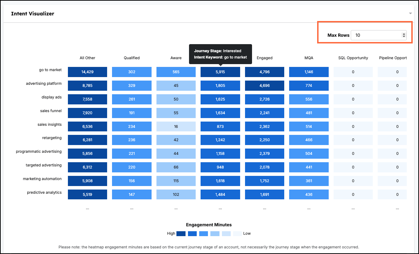The image size is (419, 254).
Task: Select the lightest Low engagement legend swatch
Action: pos(237,233)
